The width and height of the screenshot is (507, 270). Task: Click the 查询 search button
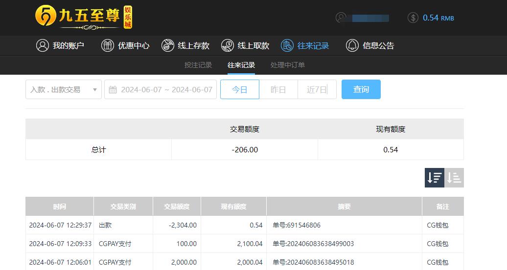[361, 89]
